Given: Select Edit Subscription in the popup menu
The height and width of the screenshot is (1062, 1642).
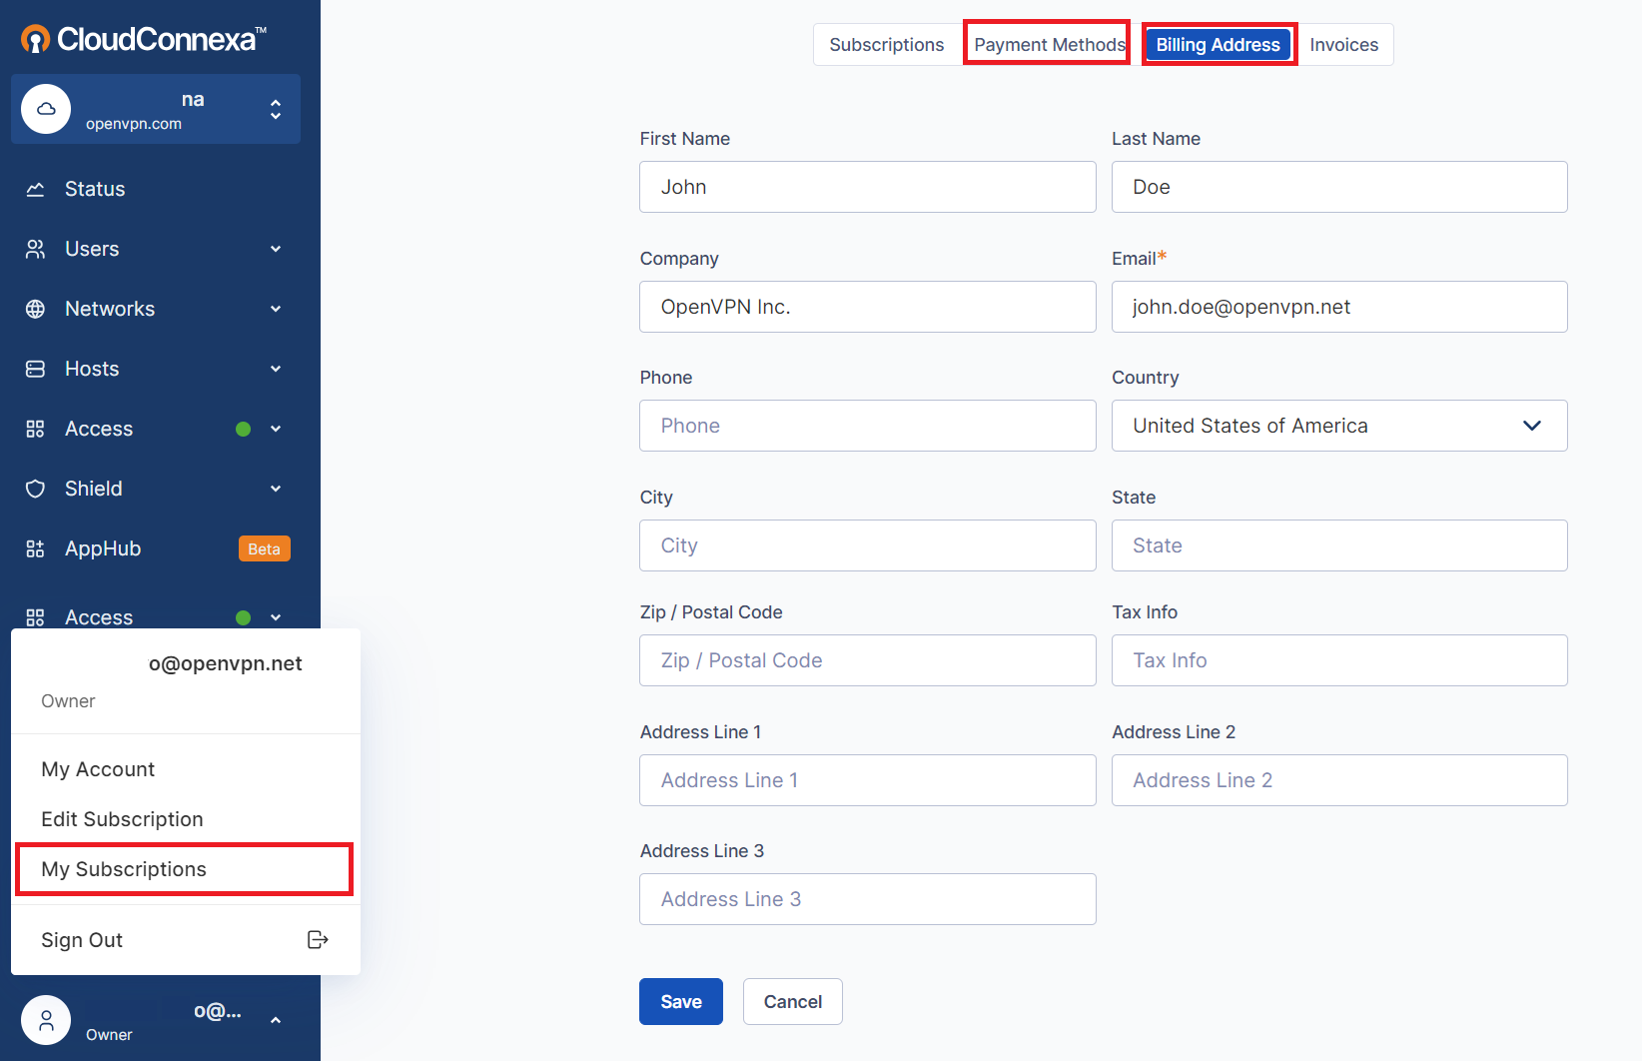Looking at the screenshot, I should (x=122, y=819).
